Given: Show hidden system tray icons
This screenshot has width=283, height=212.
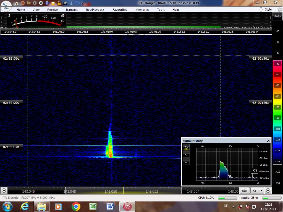Looking at the screenshot, I should 234,207.
